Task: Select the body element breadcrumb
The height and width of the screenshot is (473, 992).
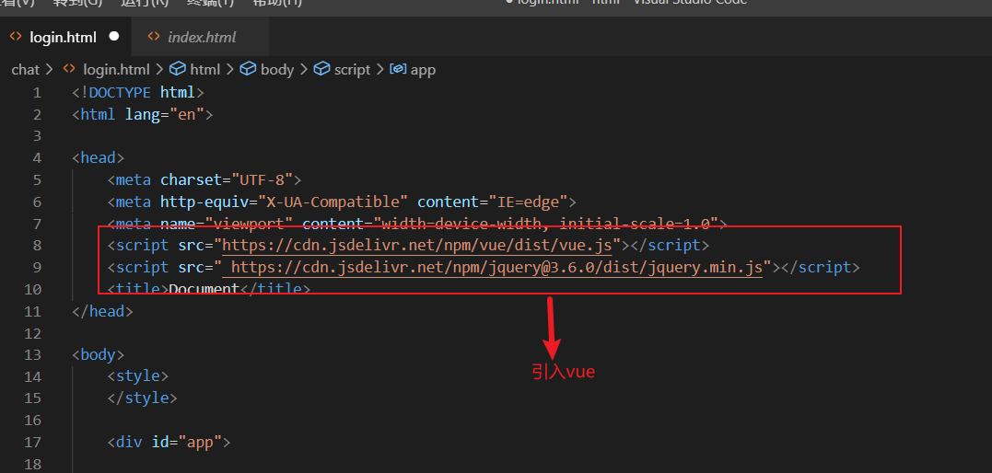Action: pyautogui.click(x=277, y=70)
